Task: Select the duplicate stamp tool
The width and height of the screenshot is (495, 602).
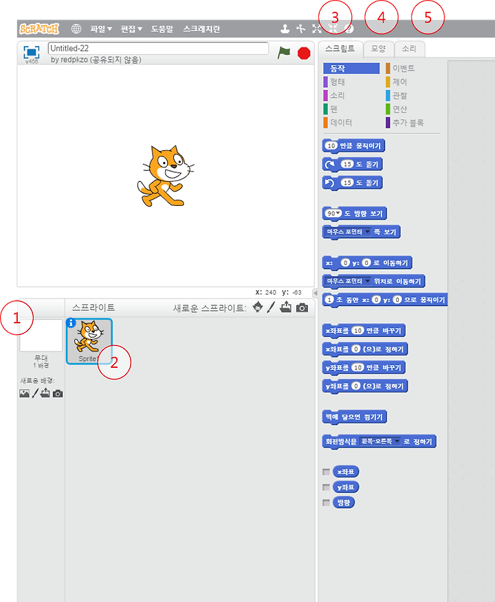Action: click(285, 28)
